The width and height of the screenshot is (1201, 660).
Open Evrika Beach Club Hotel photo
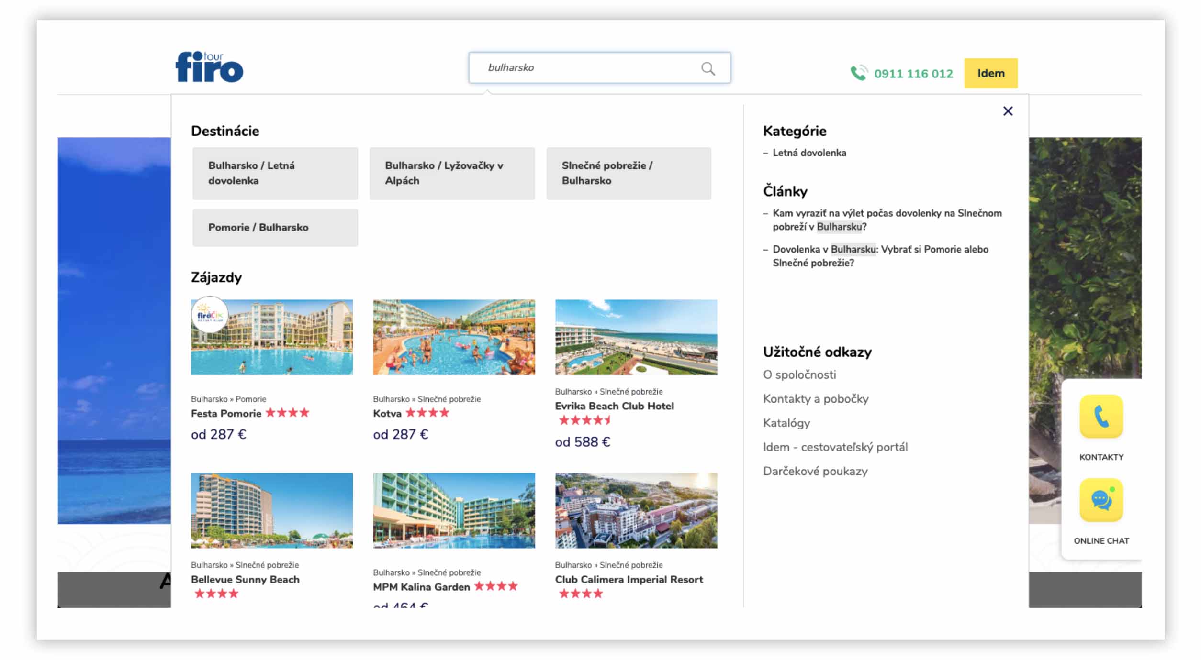[636, 337]
